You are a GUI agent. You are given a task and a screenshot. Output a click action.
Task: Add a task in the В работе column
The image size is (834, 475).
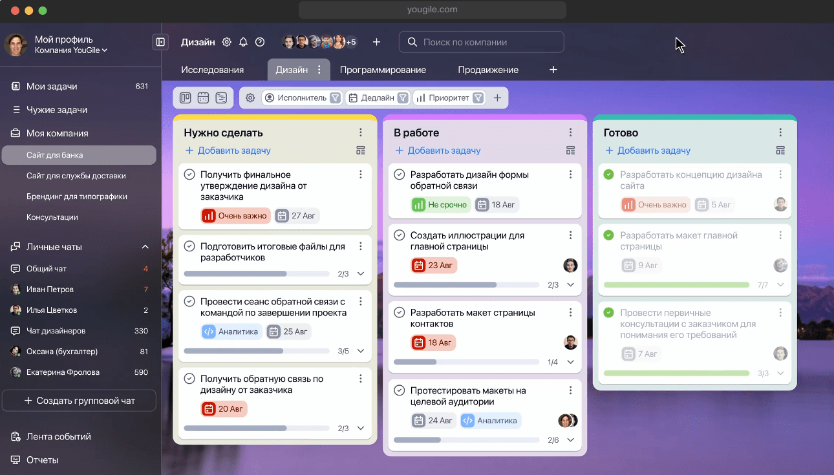pyautogui.click(x=438, y=150)
